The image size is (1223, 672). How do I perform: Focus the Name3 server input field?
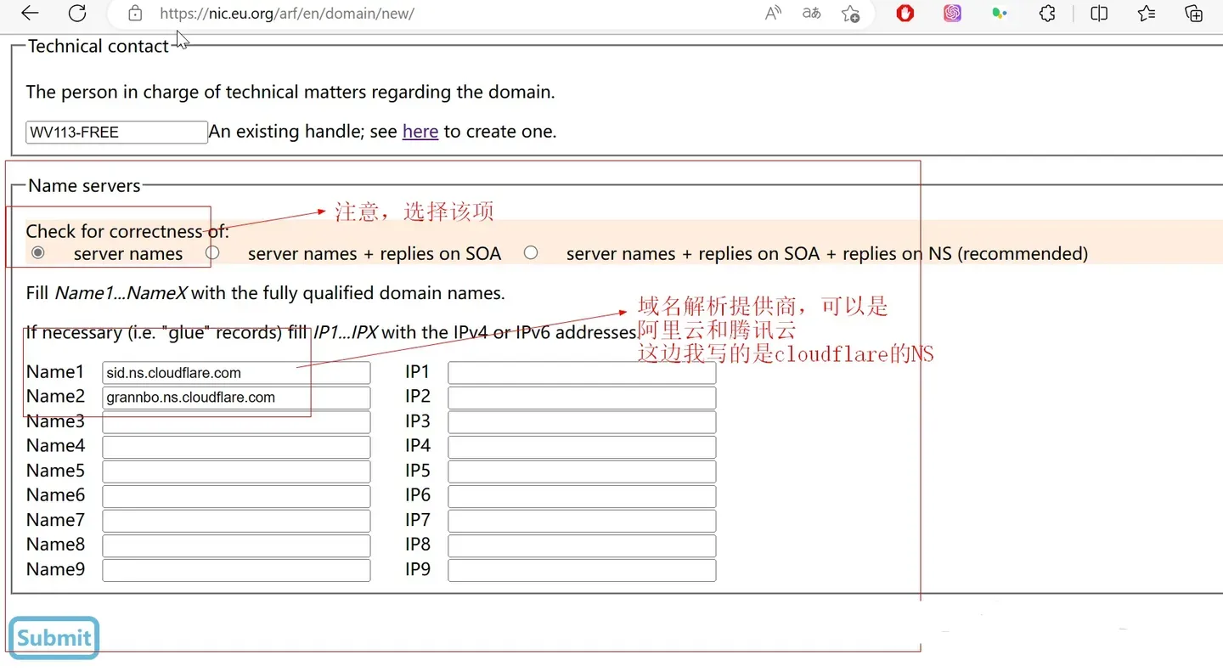click(x=236, y=422)
